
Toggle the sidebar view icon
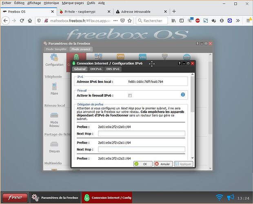(x=182, y=21)
